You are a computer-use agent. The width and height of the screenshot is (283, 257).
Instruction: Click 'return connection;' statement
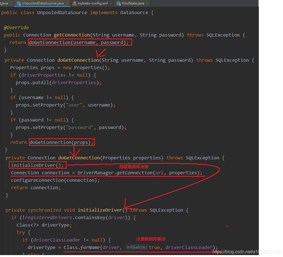coord(36,188)
